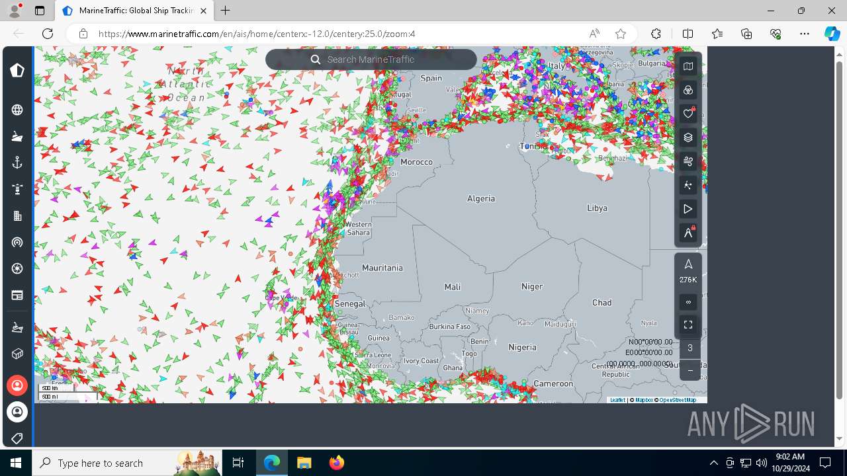Click the playback play triangle button
Image resolution: width=847 pixels, height=476 pixels.
[x=688, y=209]
